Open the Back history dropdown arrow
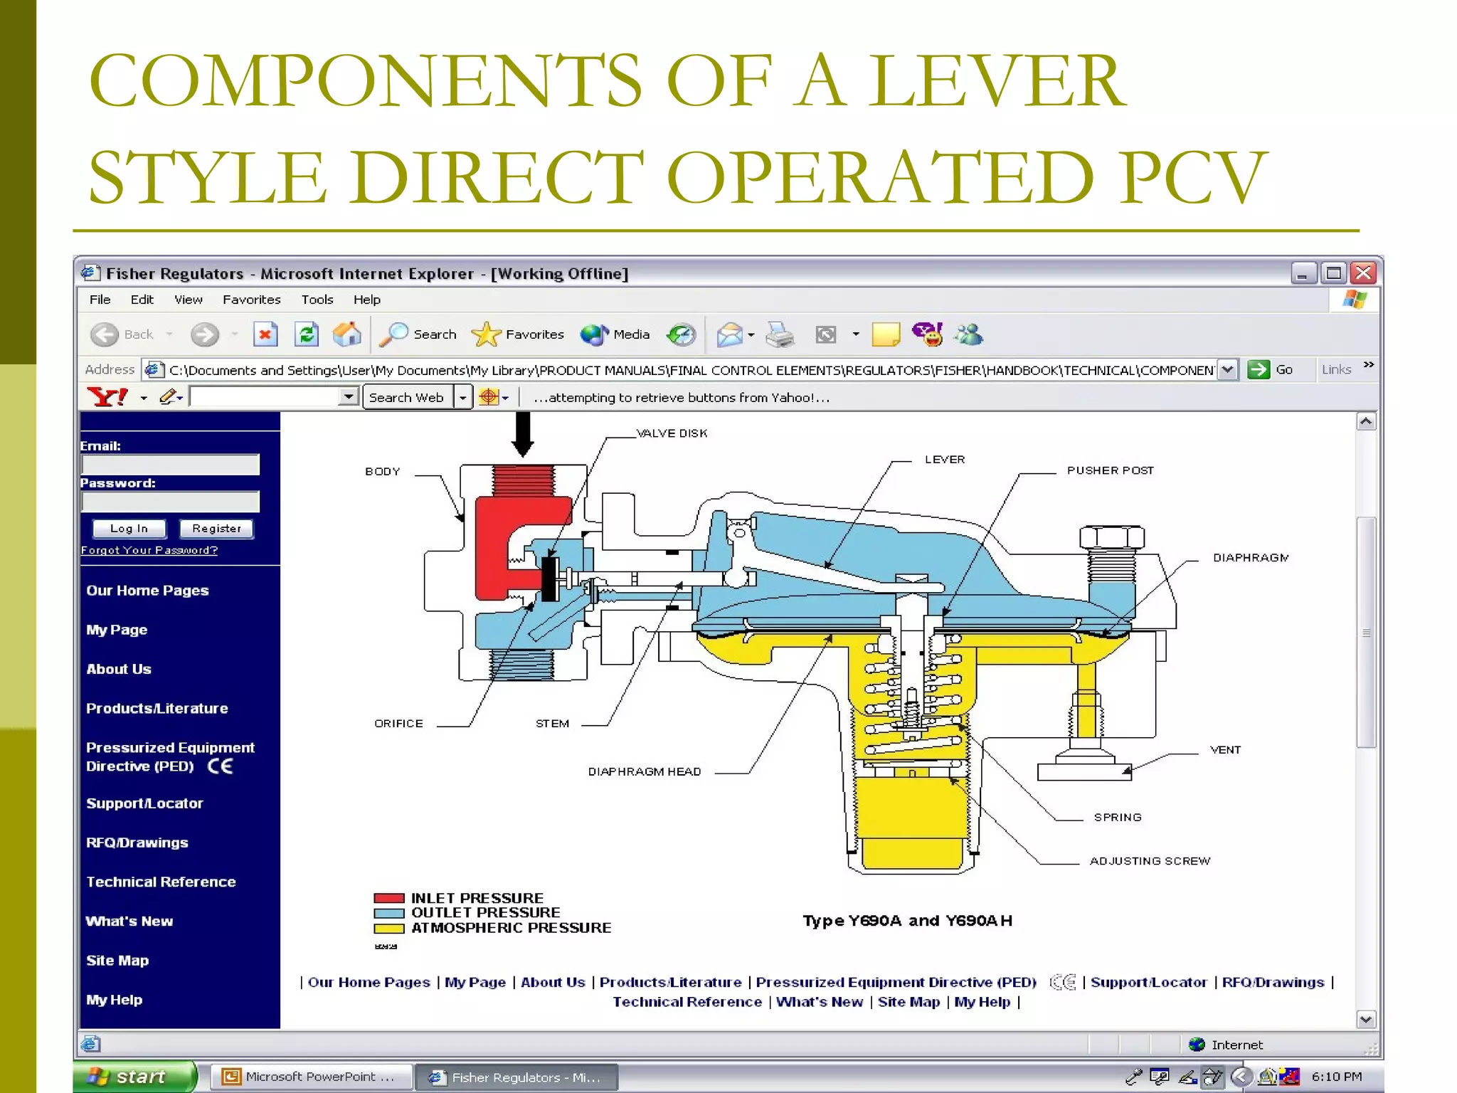Image resolution: width=1457 pixels, height=1093 pixels. click(x=169, y=334)
